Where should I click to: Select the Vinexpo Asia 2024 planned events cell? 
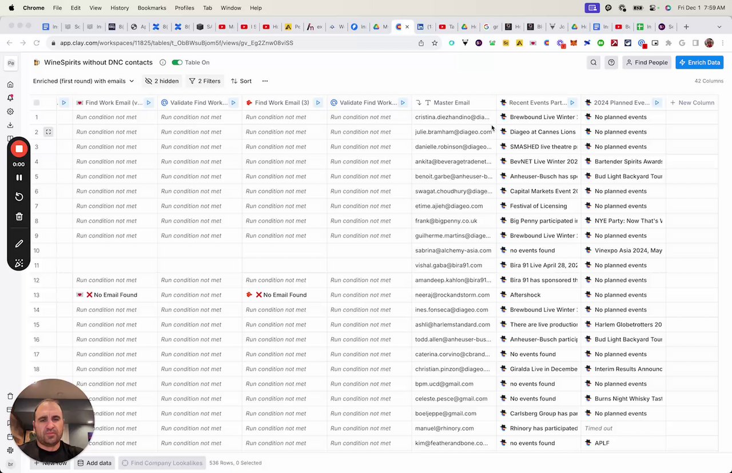(x=623, y=251)
